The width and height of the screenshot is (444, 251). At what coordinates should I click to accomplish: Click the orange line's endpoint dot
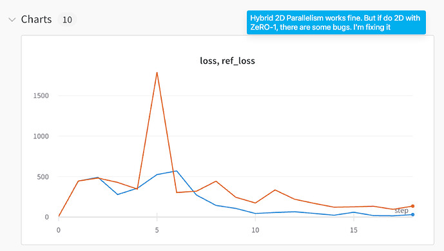click(x=412, y=206)
